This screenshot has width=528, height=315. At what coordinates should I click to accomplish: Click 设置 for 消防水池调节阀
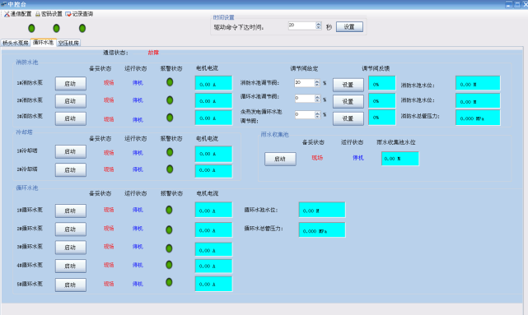click(x=348, y=85)
